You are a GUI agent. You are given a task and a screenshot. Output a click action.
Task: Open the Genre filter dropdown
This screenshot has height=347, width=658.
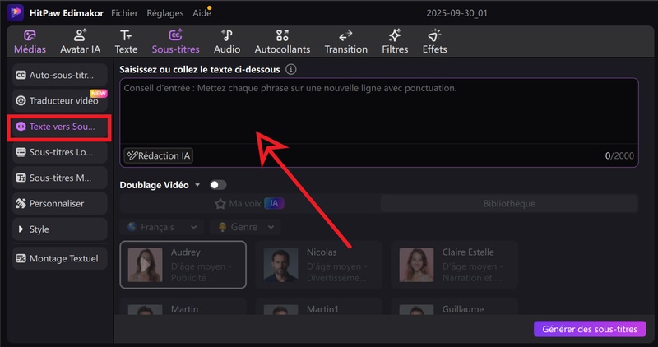point(245,226)
